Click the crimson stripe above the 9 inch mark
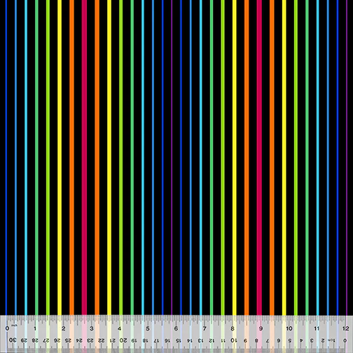The height and width of the screenshot is (353, 353). point(259,158)
